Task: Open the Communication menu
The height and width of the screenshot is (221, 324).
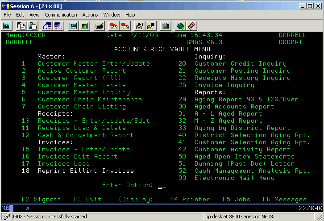Action: tap(61, 15)
